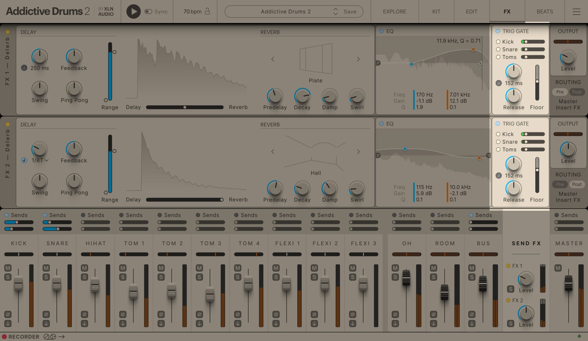
Task: Solo the FX 1 send return
Action: pos(511,289)
